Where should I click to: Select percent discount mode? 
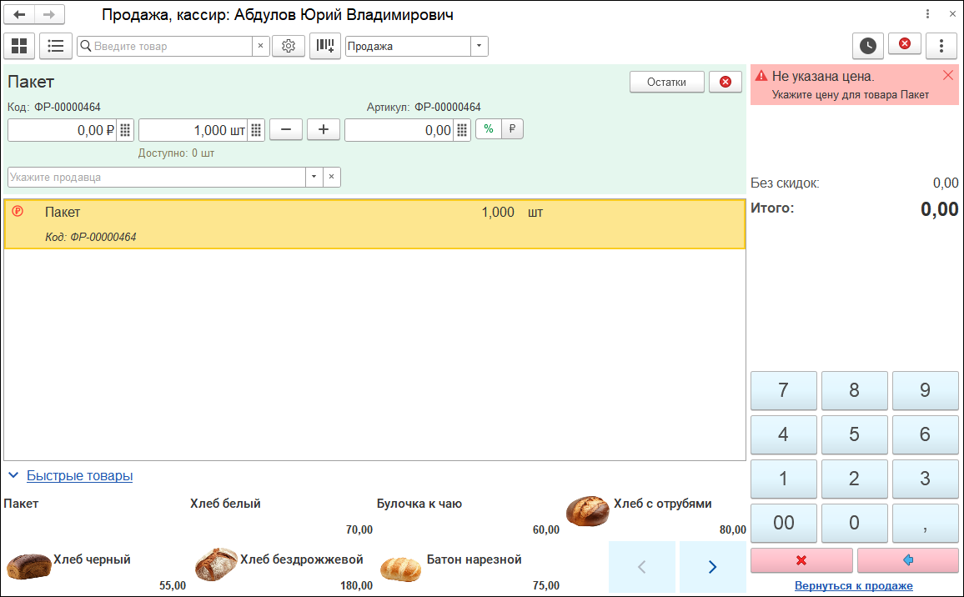click(489, 129)
